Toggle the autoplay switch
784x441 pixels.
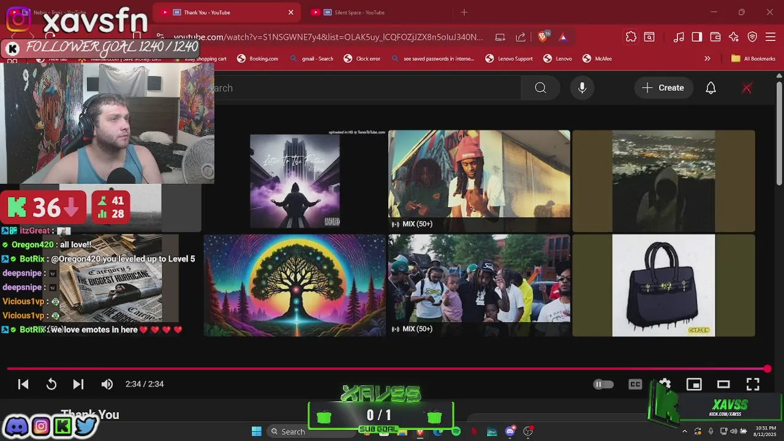(x=603, y=384)
